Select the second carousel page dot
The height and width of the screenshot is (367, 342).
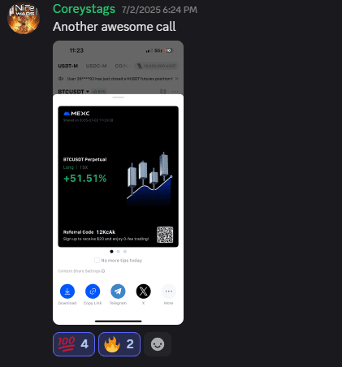[x=118, y=252]
